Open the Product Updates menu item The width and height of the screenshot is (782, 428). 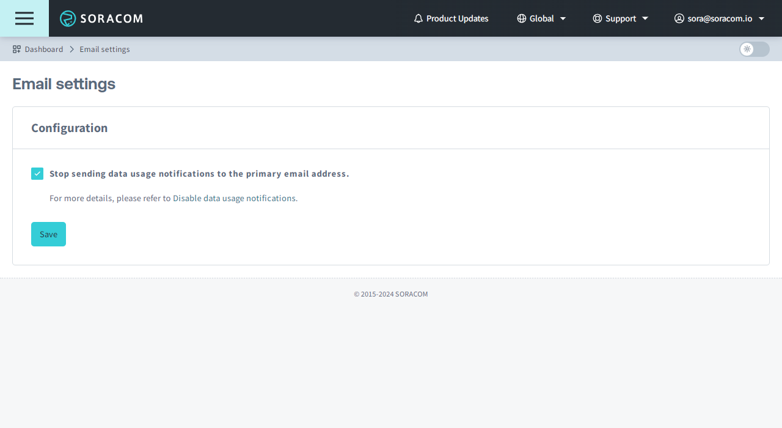457,18
